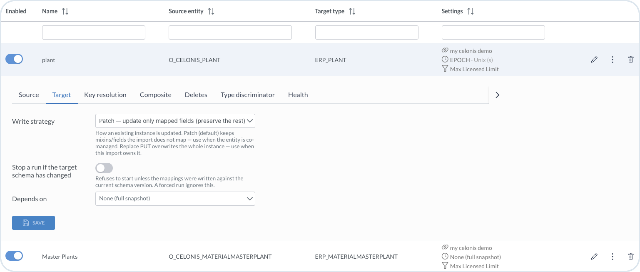Go to the Deletes tab
640x272 pixels.
click(196, 95)
